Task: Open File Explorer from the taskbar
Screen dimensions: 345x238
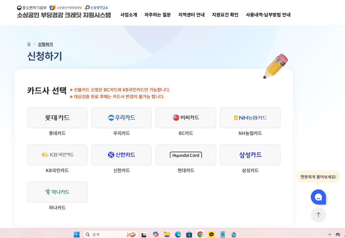Action: coord(167,234)
